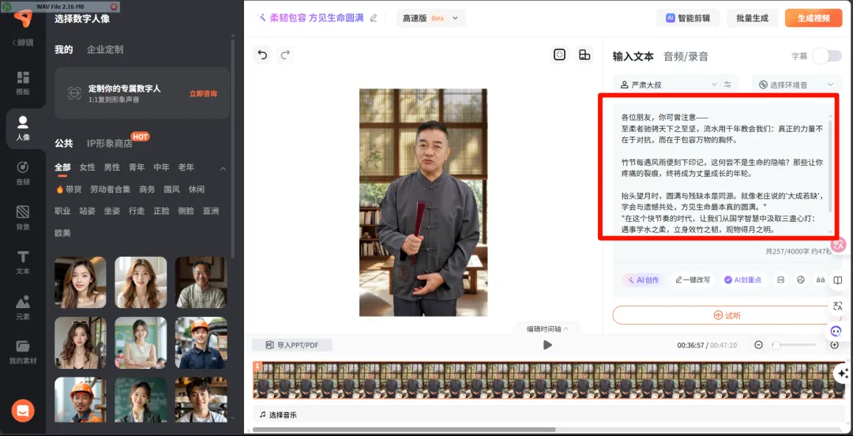
Task: Adjust the timeline zoom slider handle
Action: point(776,344)
